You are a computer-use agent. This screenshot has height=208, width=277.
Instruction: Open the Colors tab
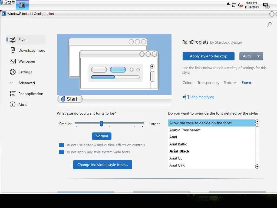tap(188, 83)
